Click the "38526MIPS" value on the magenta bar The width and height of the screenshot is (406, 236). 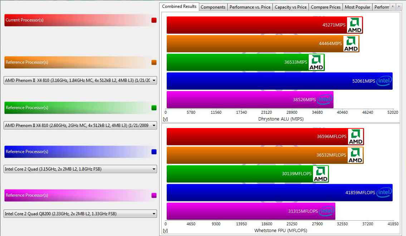tap(304, 100)
